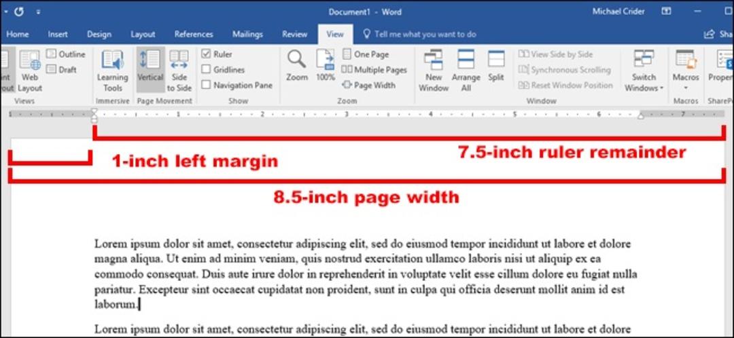The image size is (734, 338).
Task: Open Quick Access Toolbar customize dropdown
Action: point(38,12)
